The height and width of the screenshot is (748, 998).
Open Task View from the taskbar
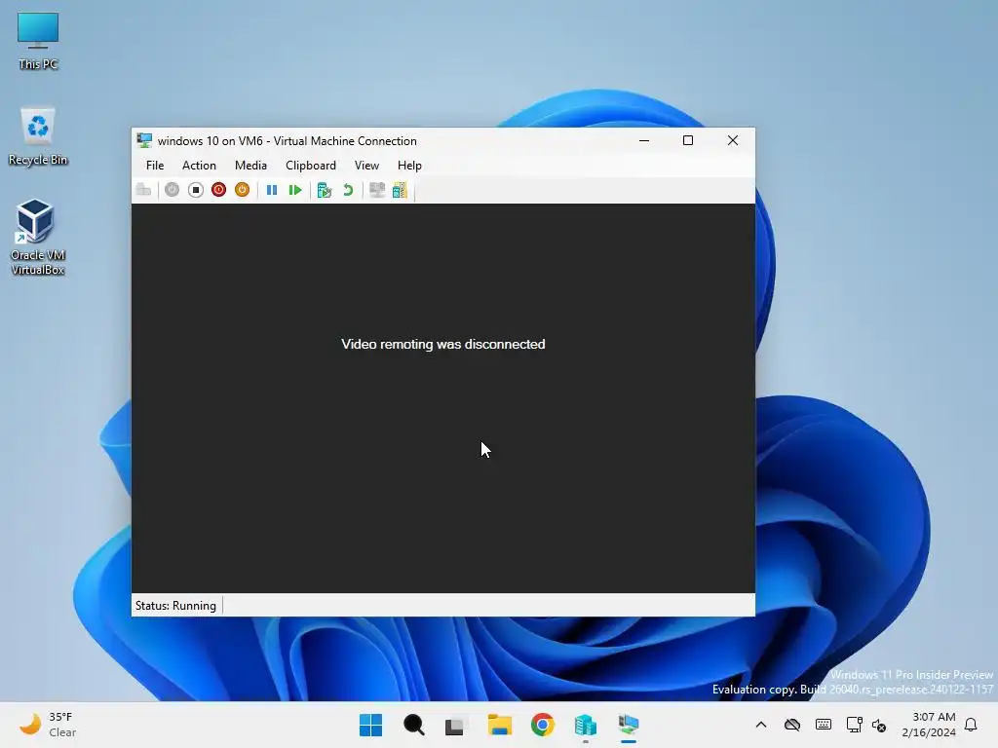pyautogui.click(x=456, y=725)
